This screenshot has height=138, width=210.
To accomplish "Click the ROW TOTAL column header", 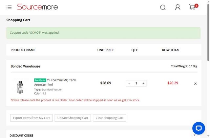I will point(171,50).
